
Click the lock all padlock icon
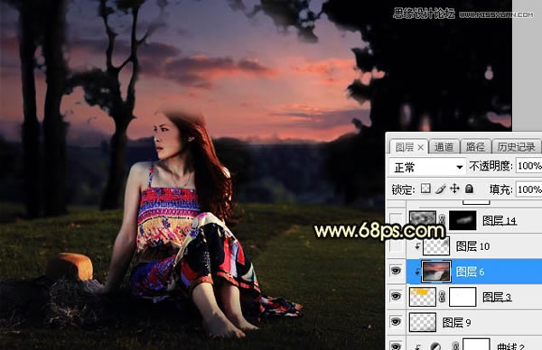(x=469, y=189)
